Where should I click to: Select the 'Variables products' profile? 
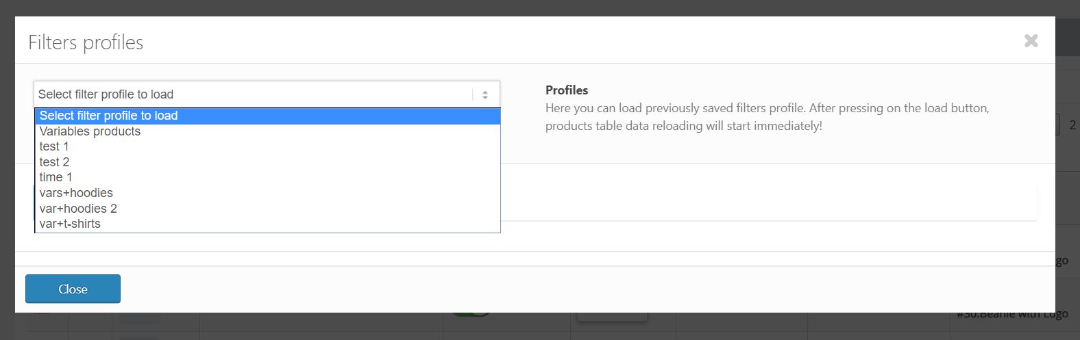(90, 131)
